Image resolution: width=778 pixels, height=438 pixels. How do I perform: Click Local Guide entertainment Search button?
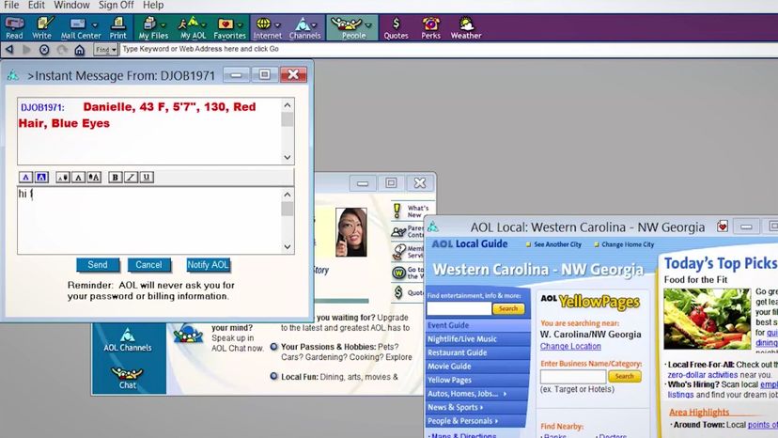click(x=508, y=308)
